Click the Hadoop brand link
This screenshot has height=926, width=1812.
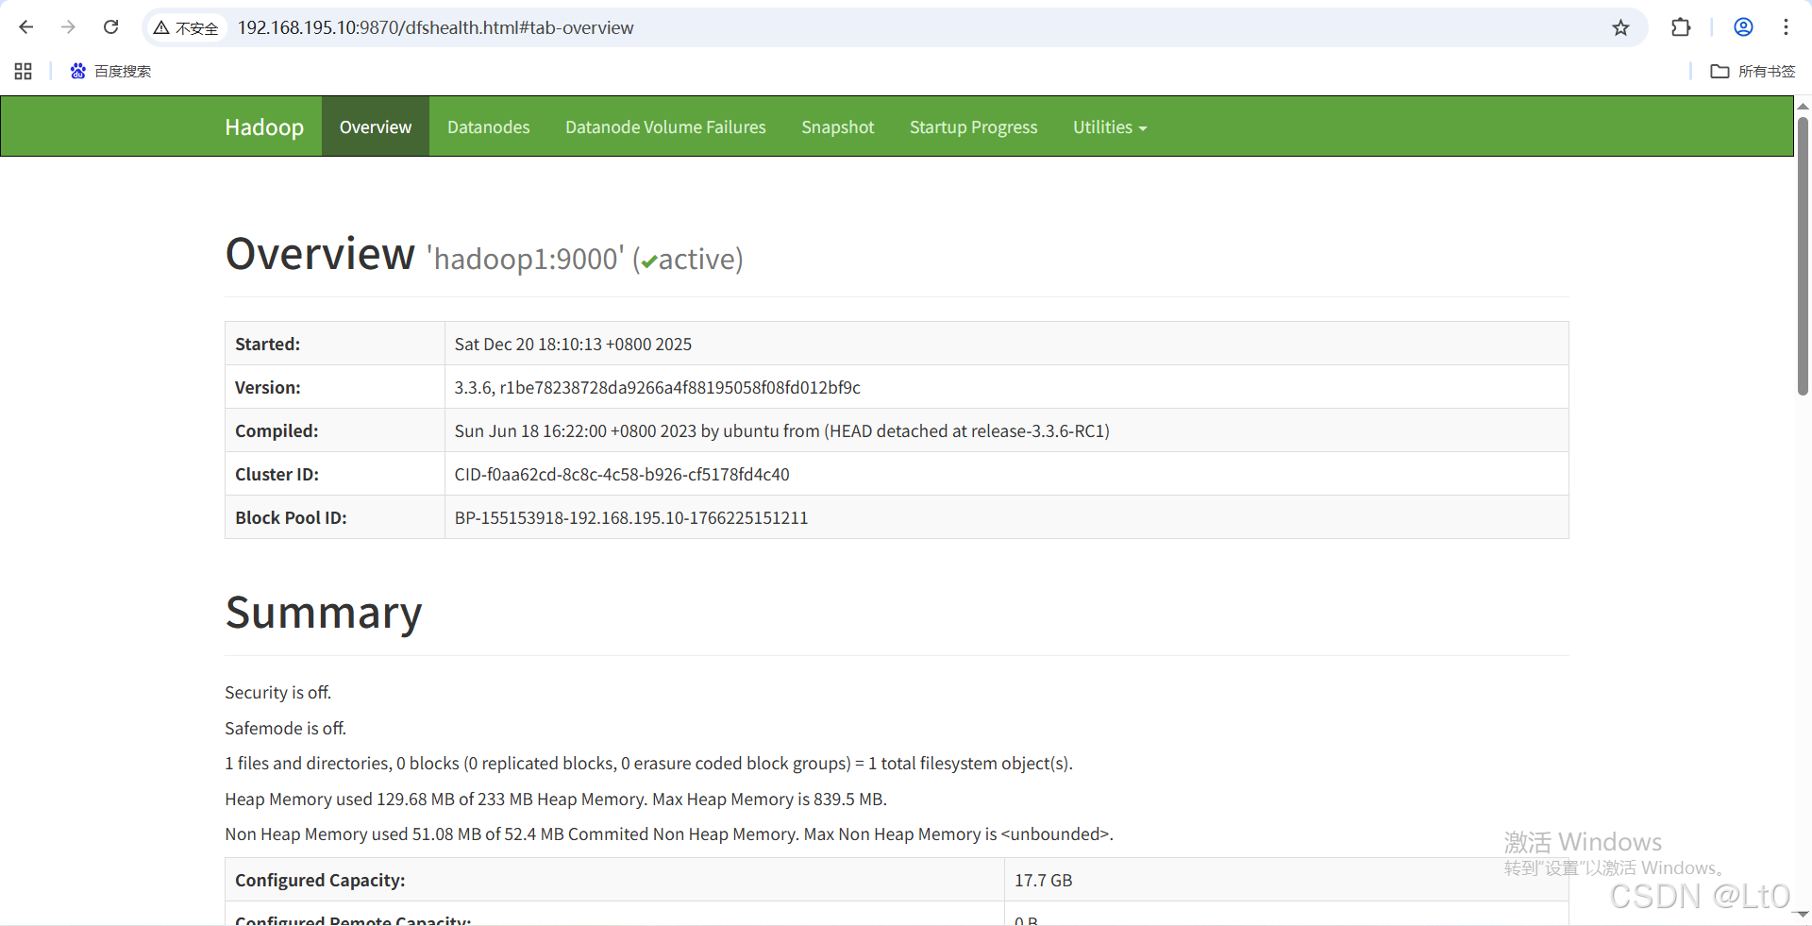coord(264,127)
